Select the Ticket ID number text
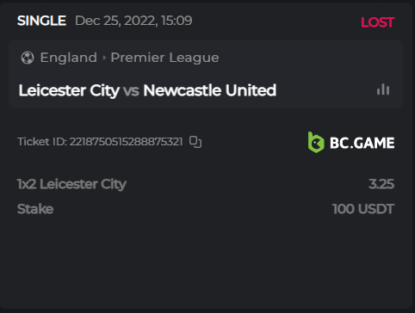The image size is (415, 313). click(126, 142)
